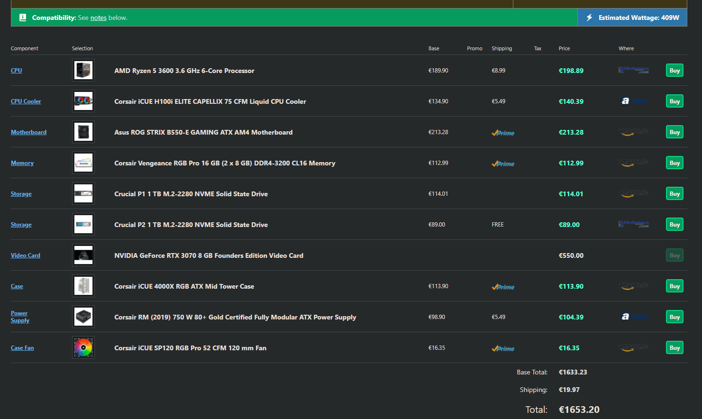Open the Memory component link
Screen dimensions: 702x419
[22, 163]
